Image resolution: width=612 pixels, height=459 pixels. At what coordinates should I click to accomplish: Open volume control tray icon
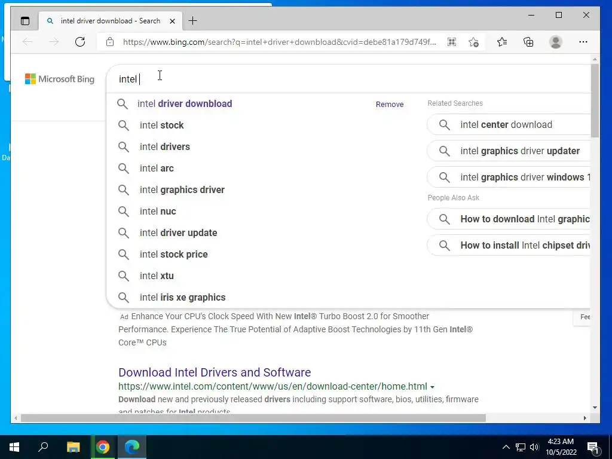(x=534, y=447)
